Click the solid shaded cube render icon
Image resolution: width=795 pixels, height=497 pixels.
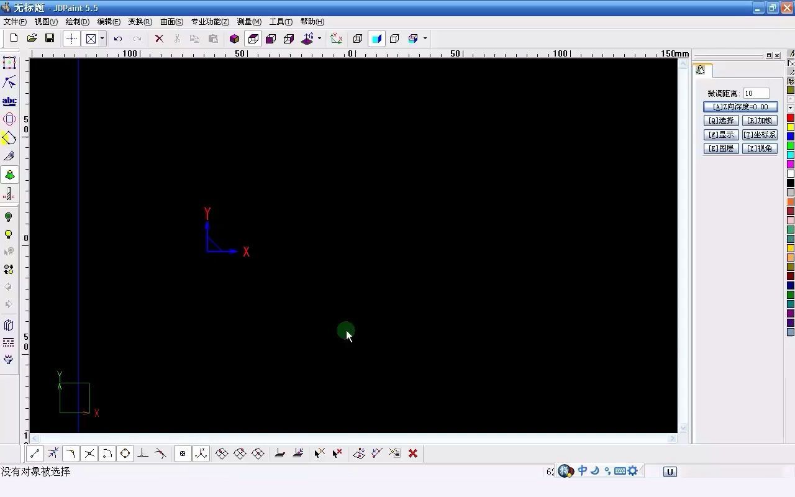coord(234,39)
